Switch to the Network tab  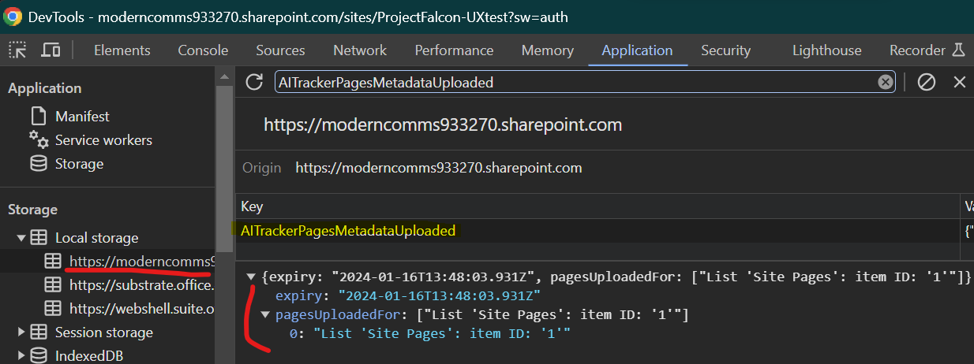[x=360, y=50]
